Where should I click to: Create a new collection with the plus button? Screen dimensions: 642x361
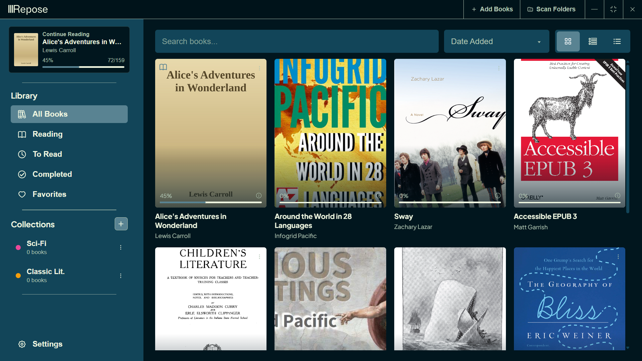[121, 224]
